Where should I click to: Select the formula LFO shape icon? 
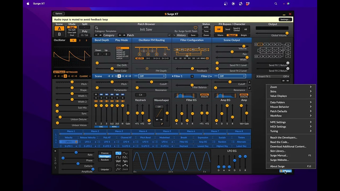[x=125, y=169]
